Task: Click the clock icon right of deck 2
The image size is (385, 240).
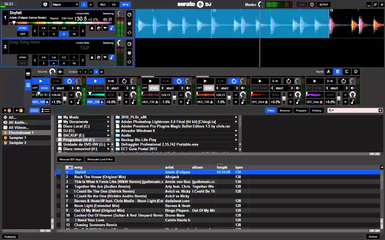Action: [129, 44]
